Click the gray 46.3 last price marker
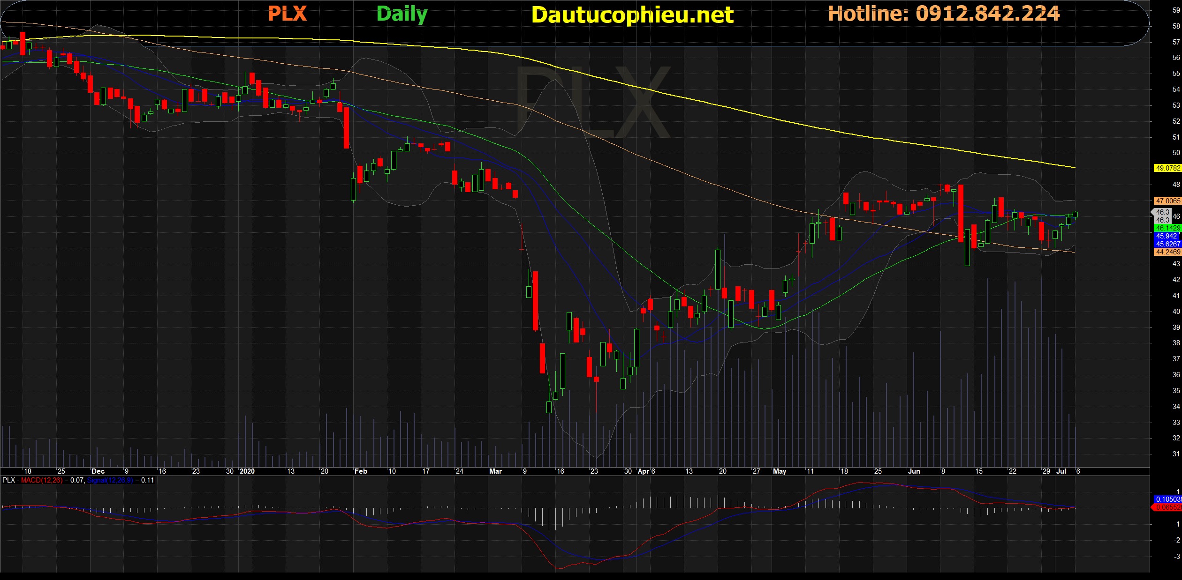1182x580 pixels. 1162,212
